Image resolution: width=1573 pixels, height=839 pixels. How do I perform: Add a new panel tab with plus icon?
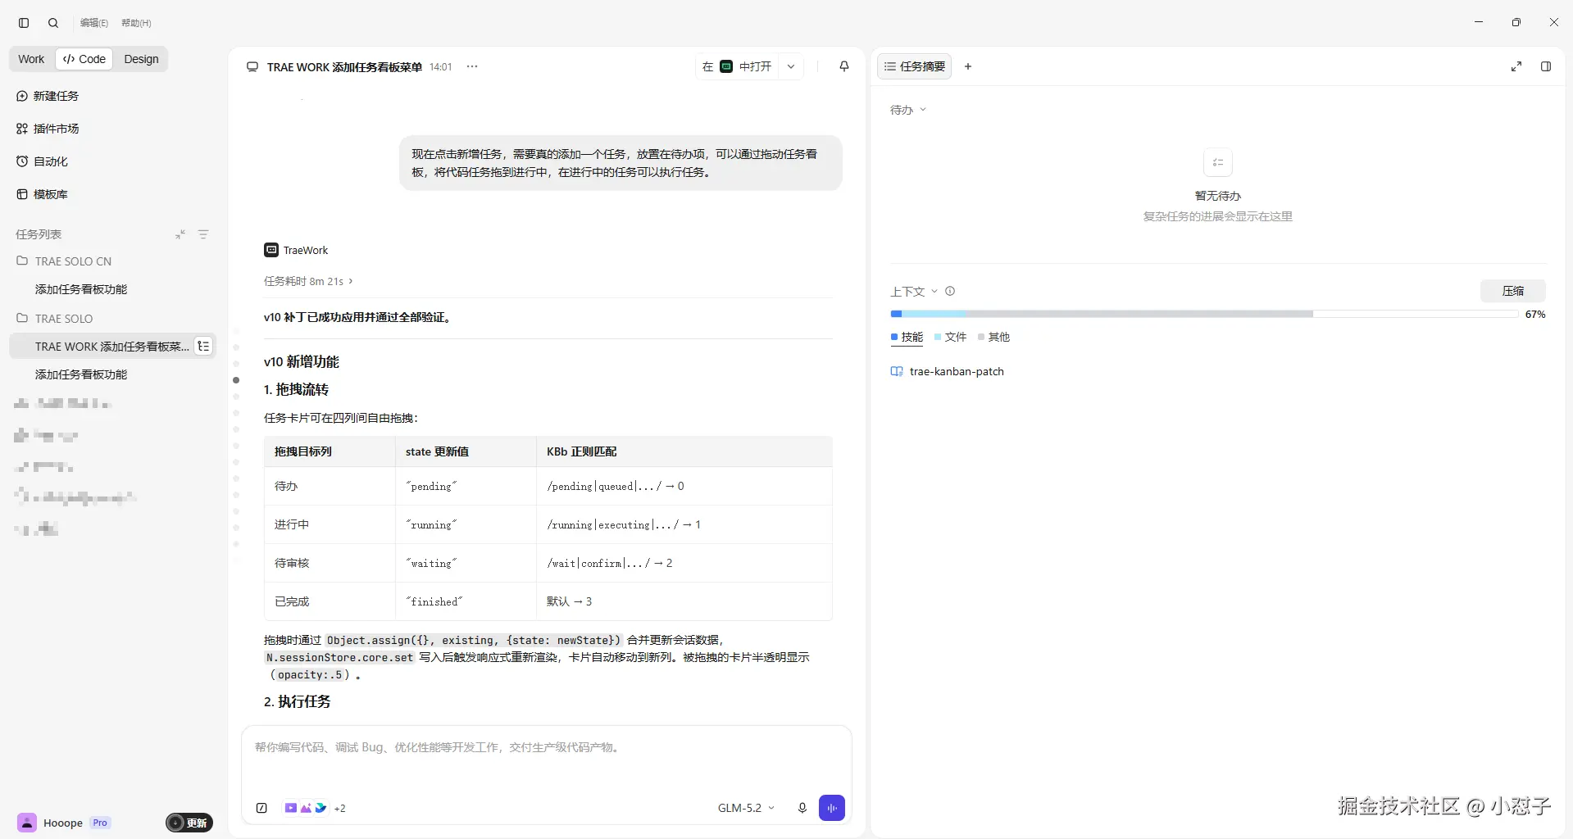(x=968, y=66)
